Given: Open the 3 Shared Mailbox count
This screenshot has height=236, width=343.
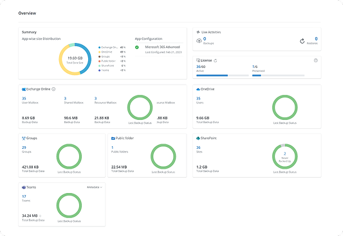Looking at the screenshot, I should [65, 99].
